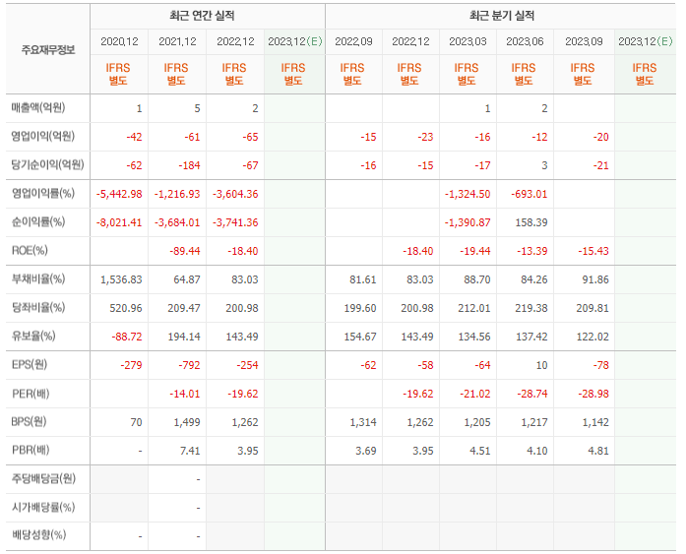
Task: Click the -3,741.36 net margin value
Action: coord(235,222)
